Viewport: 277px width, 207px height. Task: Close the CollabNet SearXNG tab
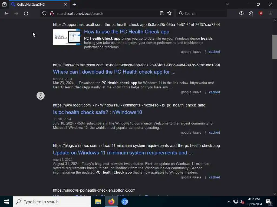[x=65, y=4]
